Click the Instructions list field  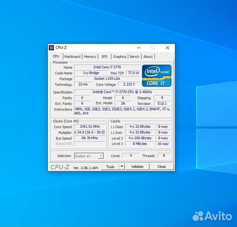[122, 111]
